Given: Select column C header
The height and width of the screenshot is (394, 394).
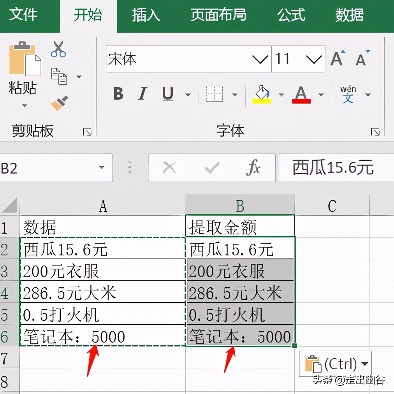Looking at the screenshot, I should (x=332, y=206).
